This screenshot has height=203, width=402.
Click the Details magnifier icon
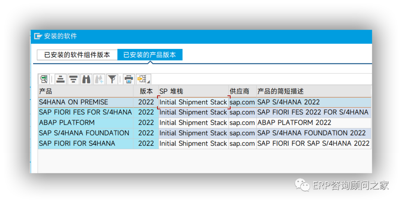click(44, 79)
